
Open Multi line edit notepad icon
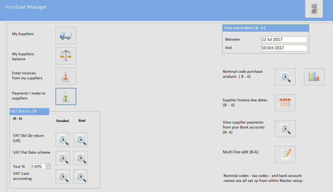click(285, 155)
